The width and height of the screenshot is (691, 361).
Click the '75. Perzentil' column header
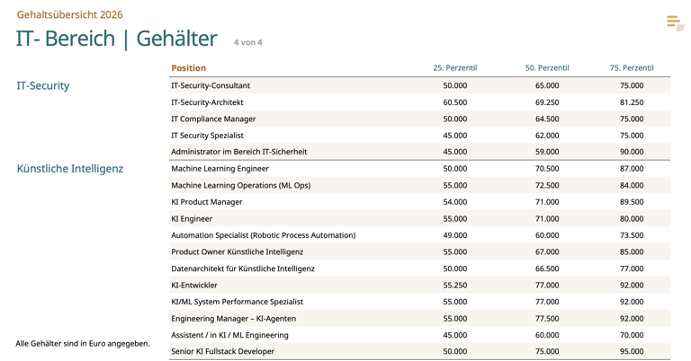coord(632,68)
